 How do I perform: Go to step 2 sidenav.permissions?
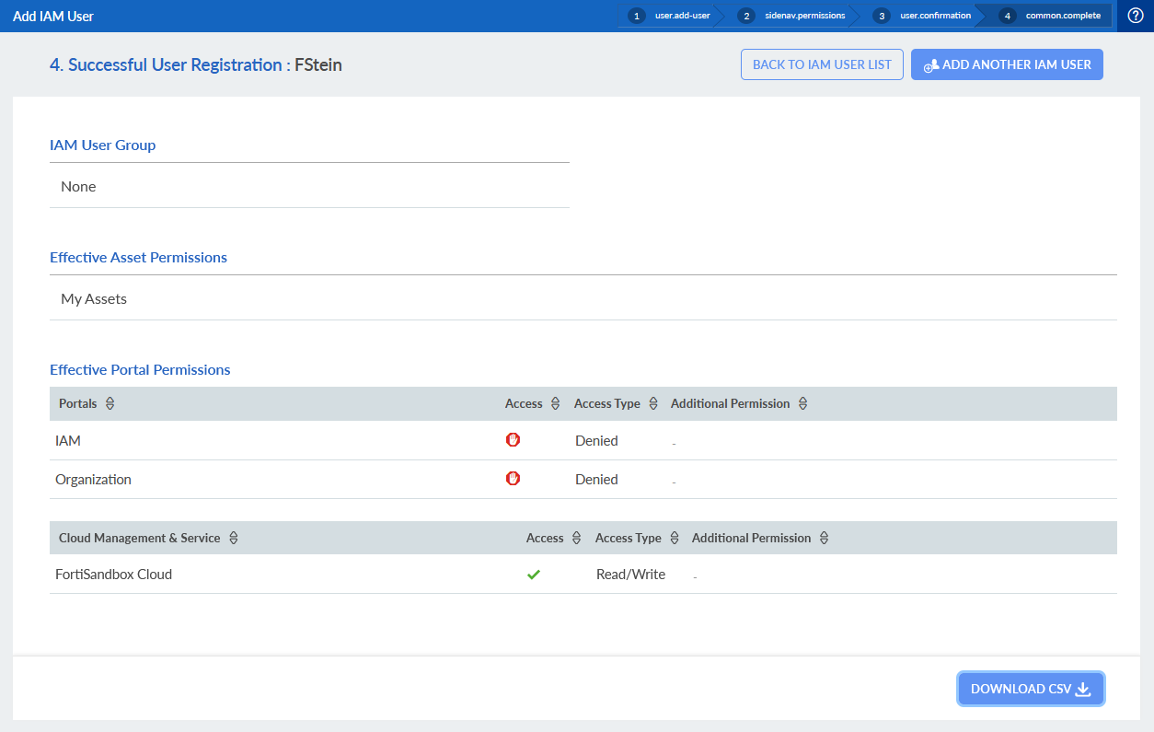tap(794, 16)
